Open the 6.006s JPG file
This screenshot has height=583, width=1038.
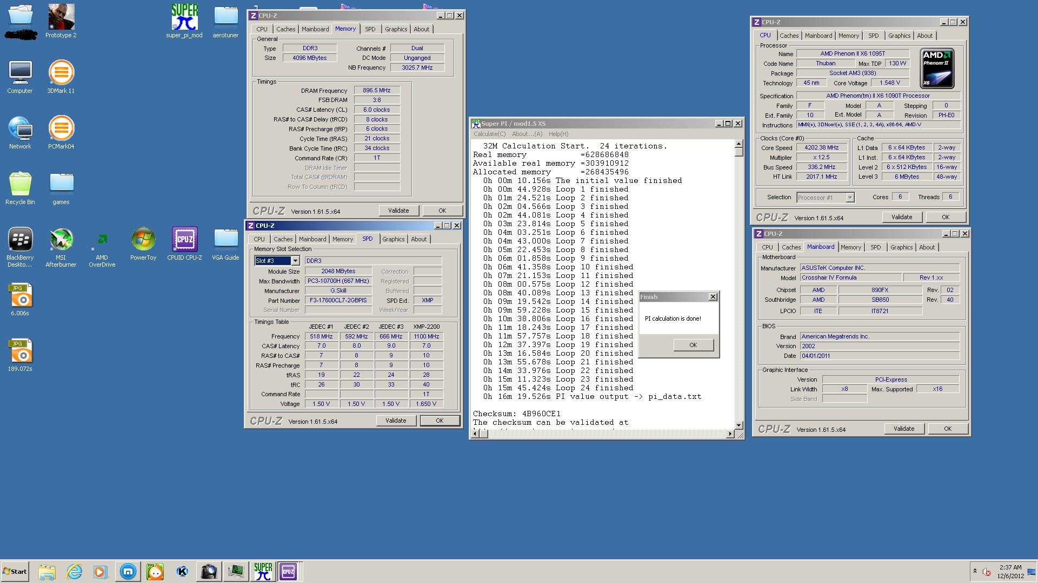tap(20, 300)
